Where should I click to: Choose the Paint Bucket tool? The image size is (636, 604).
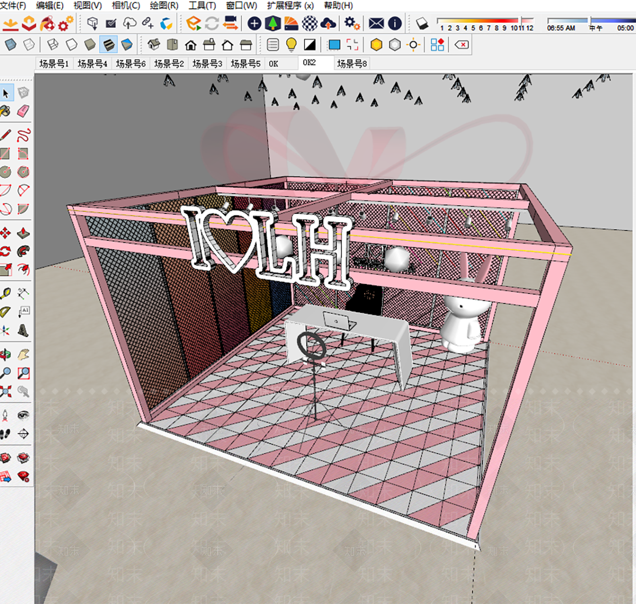5,111
